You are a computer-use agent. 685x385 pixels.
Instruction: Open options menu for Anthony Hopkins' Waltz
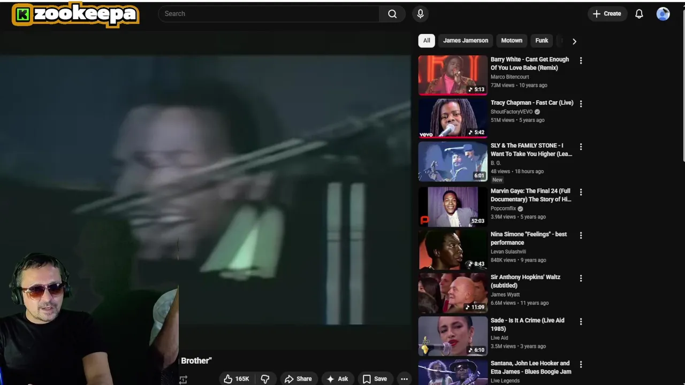[x=581, y=278]
